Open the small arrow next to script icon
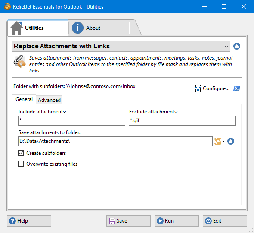The width and height of the screenshot is (254, 233). pyautogui.click(x=223, y=141)
